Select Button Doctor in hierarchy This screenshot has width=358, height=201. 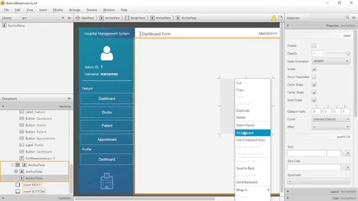(34, 125)
